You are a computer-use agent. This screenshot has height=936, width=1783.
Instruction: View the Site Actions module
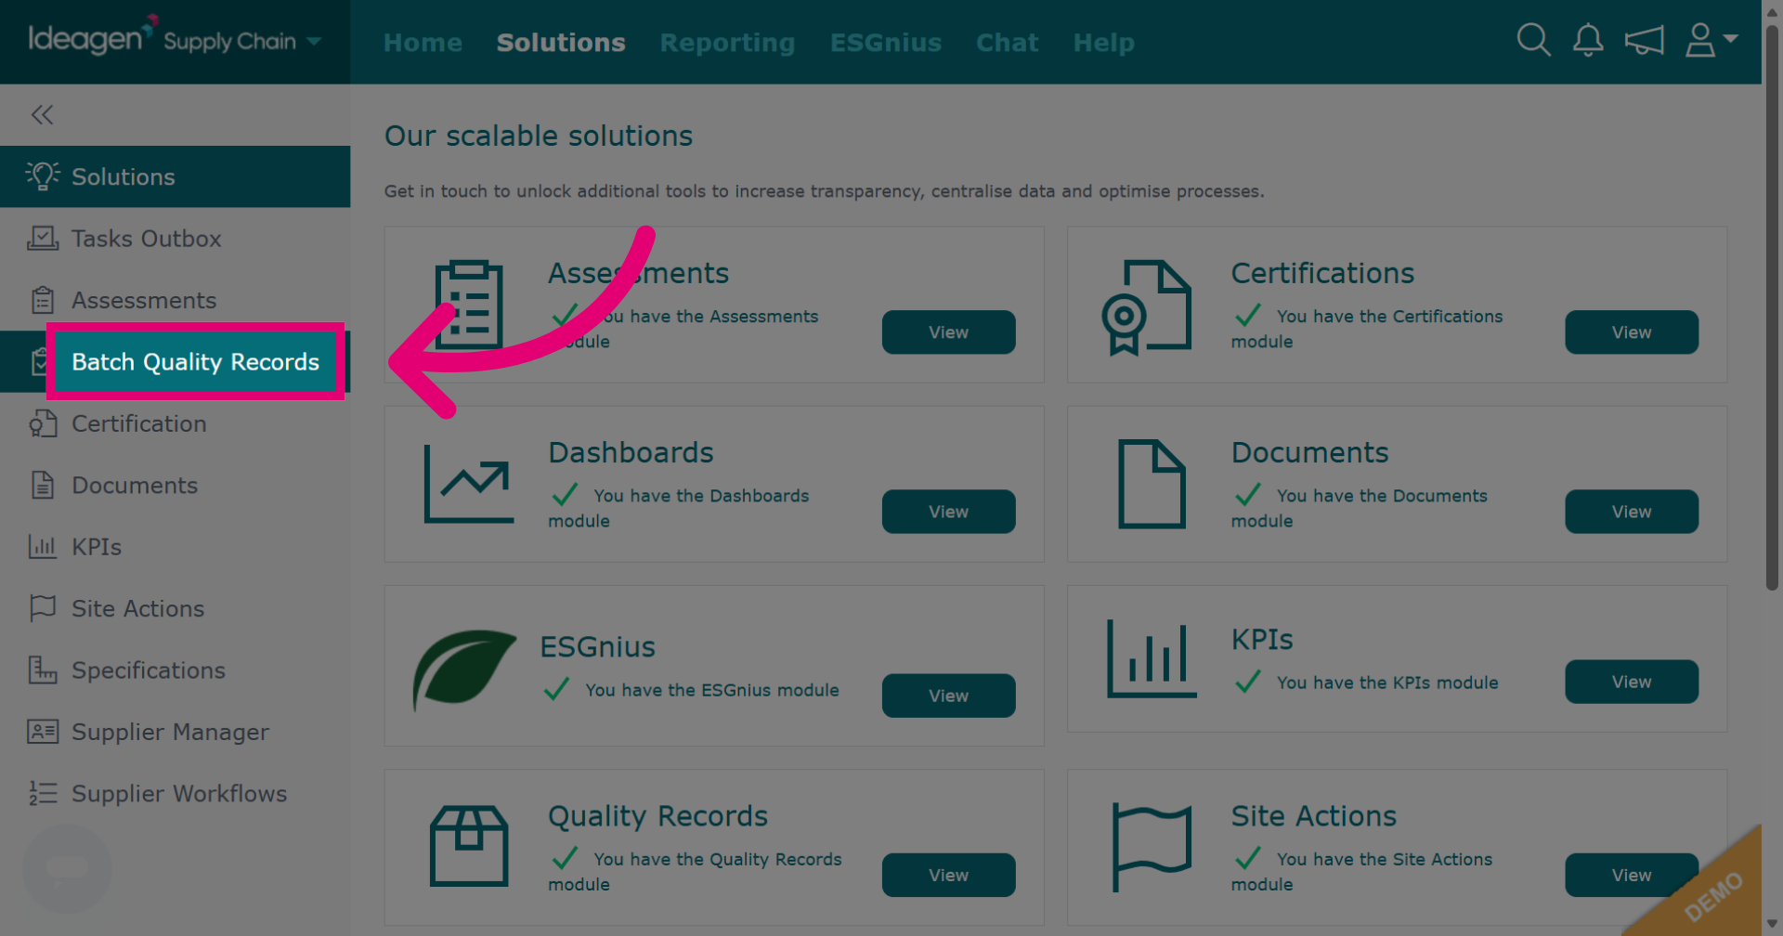[1632, 875]
